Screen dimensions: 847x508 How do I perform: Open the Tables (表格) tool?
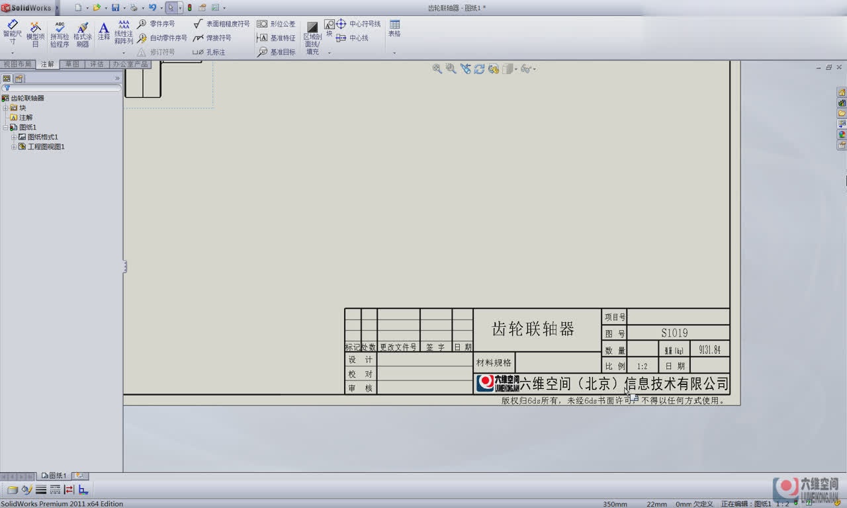tap(394, 28)
